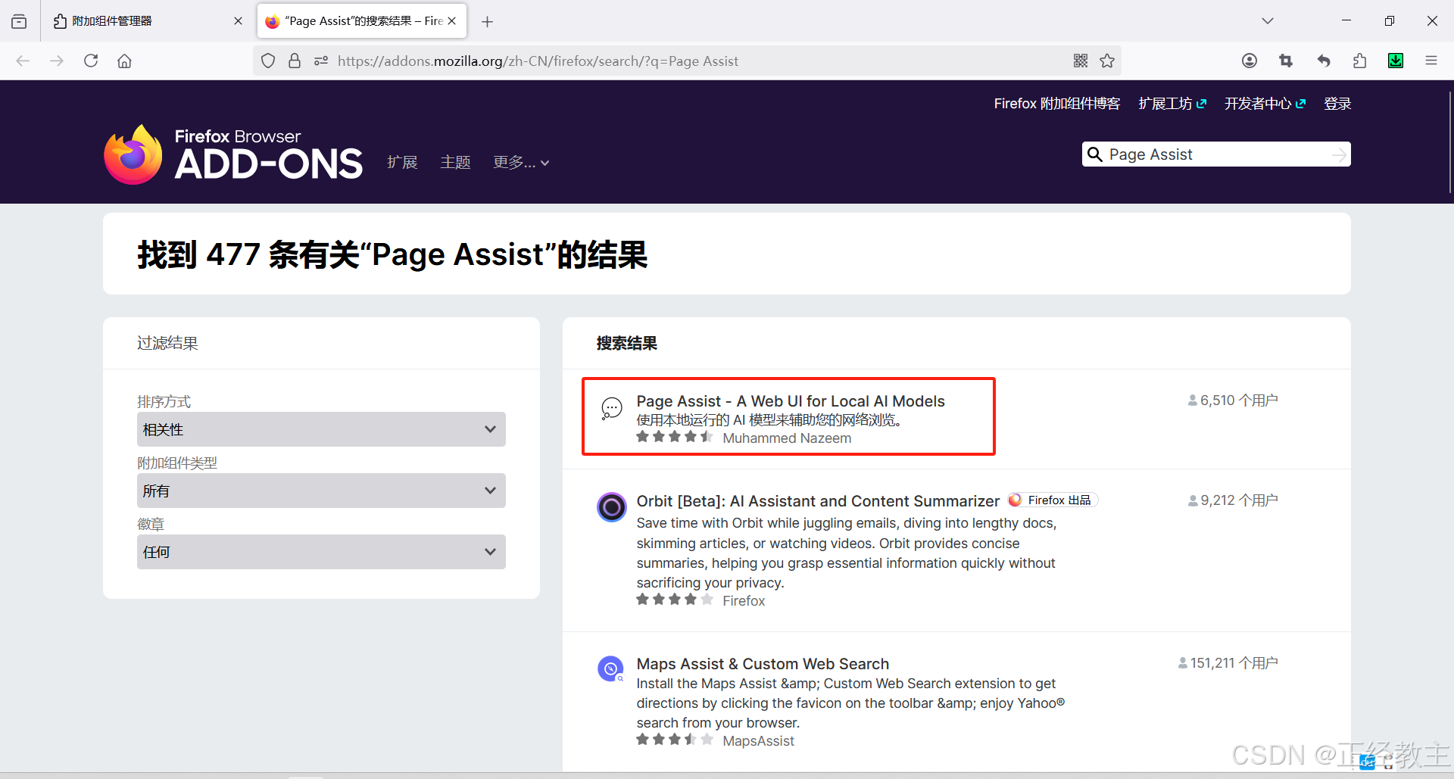Image resolution: width=1454 pixels, height=779 pixels.
Task: Click the 过滤结果 heading
Action: pyautogui.click(x=167, y=343)
